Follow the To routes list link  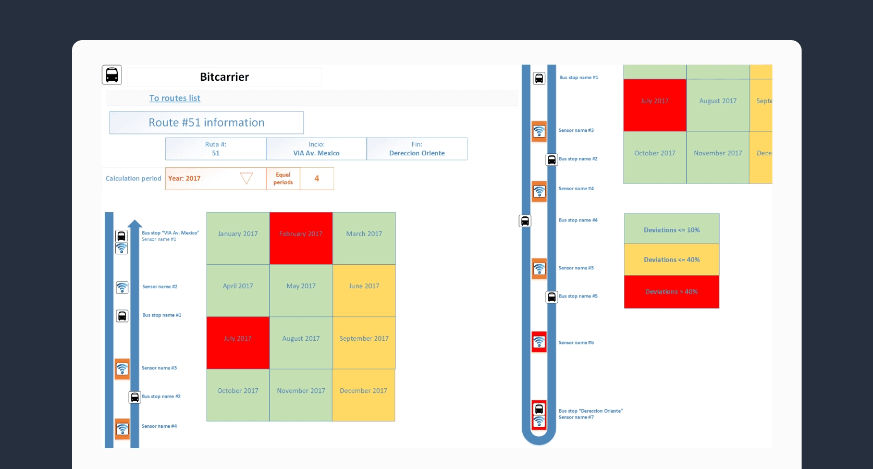[175, 98]
